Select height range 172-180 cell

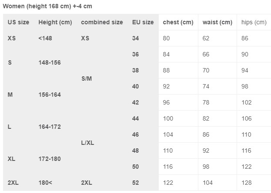point(50,159)
